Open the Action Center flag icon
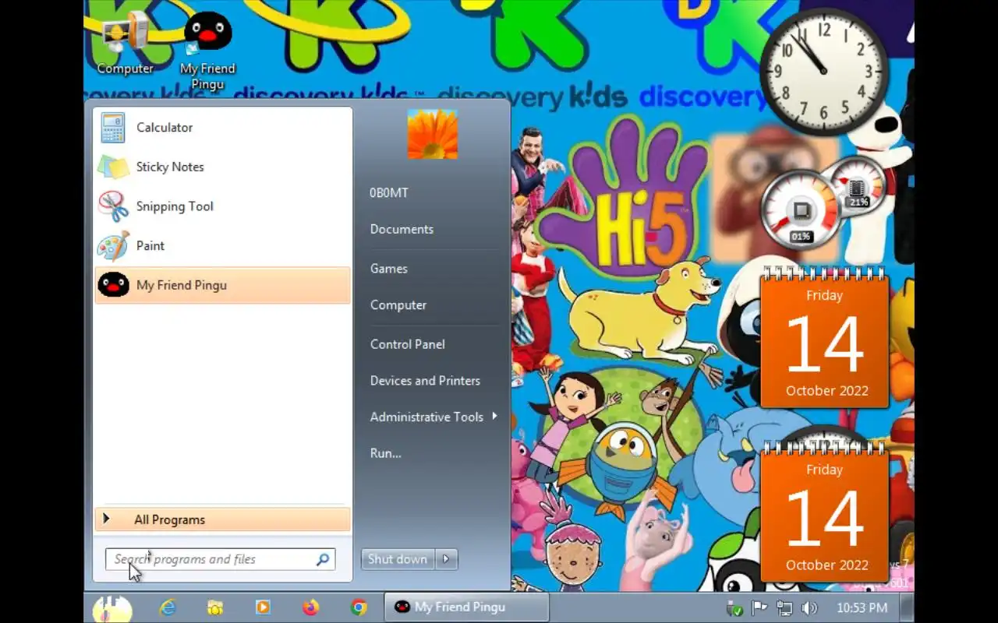 759,608
